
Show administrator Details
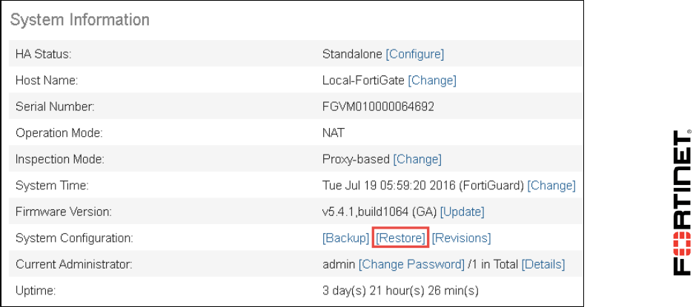pyautogui.click(x=543, y=264)
